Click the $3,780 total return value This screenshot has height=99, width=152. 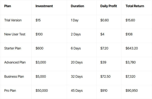(x=130, y=62)
